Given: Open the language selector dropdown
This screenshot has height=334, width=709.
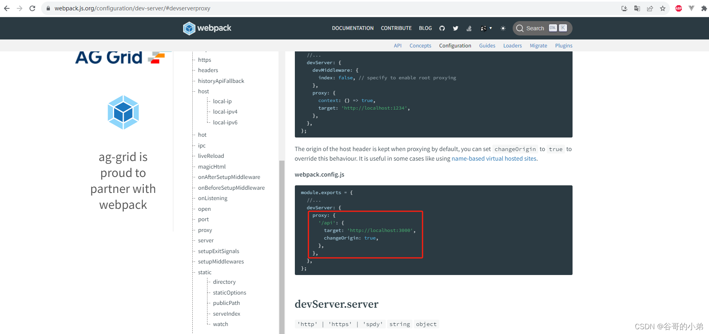Looking at the screenshot, I should (486, 28).
